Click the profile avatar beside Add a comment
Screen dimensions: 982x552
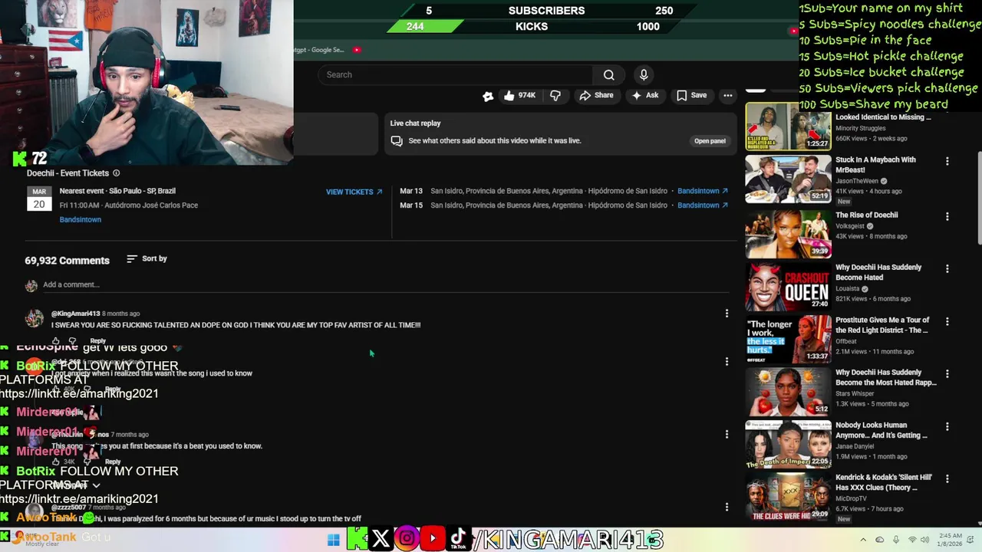coord(31,285)
